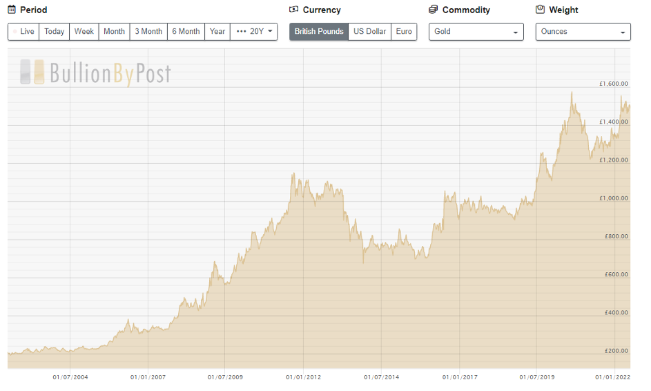Screen dimensions: 651x391
Task: Open the Ounces weight dropdown
Action: coord(583,32)
